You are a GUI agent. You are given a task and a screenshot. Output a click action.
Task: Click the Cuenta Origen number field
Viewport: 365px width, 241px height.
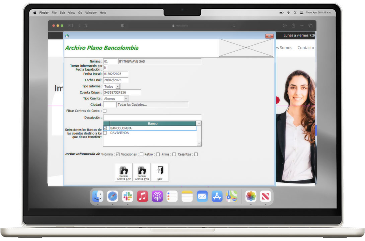[x=122, y=92]
